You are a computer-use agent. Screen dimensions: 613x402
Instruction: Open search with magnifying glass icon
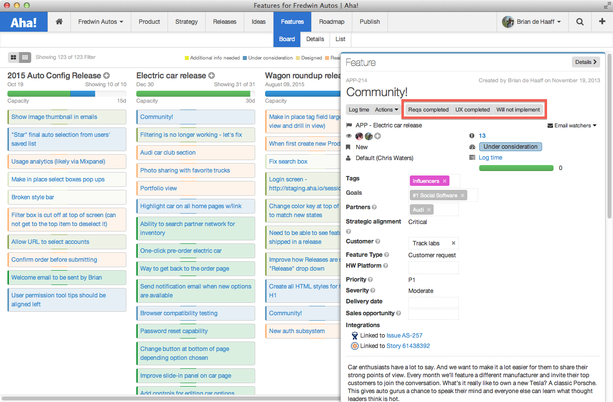click(580, 22)
